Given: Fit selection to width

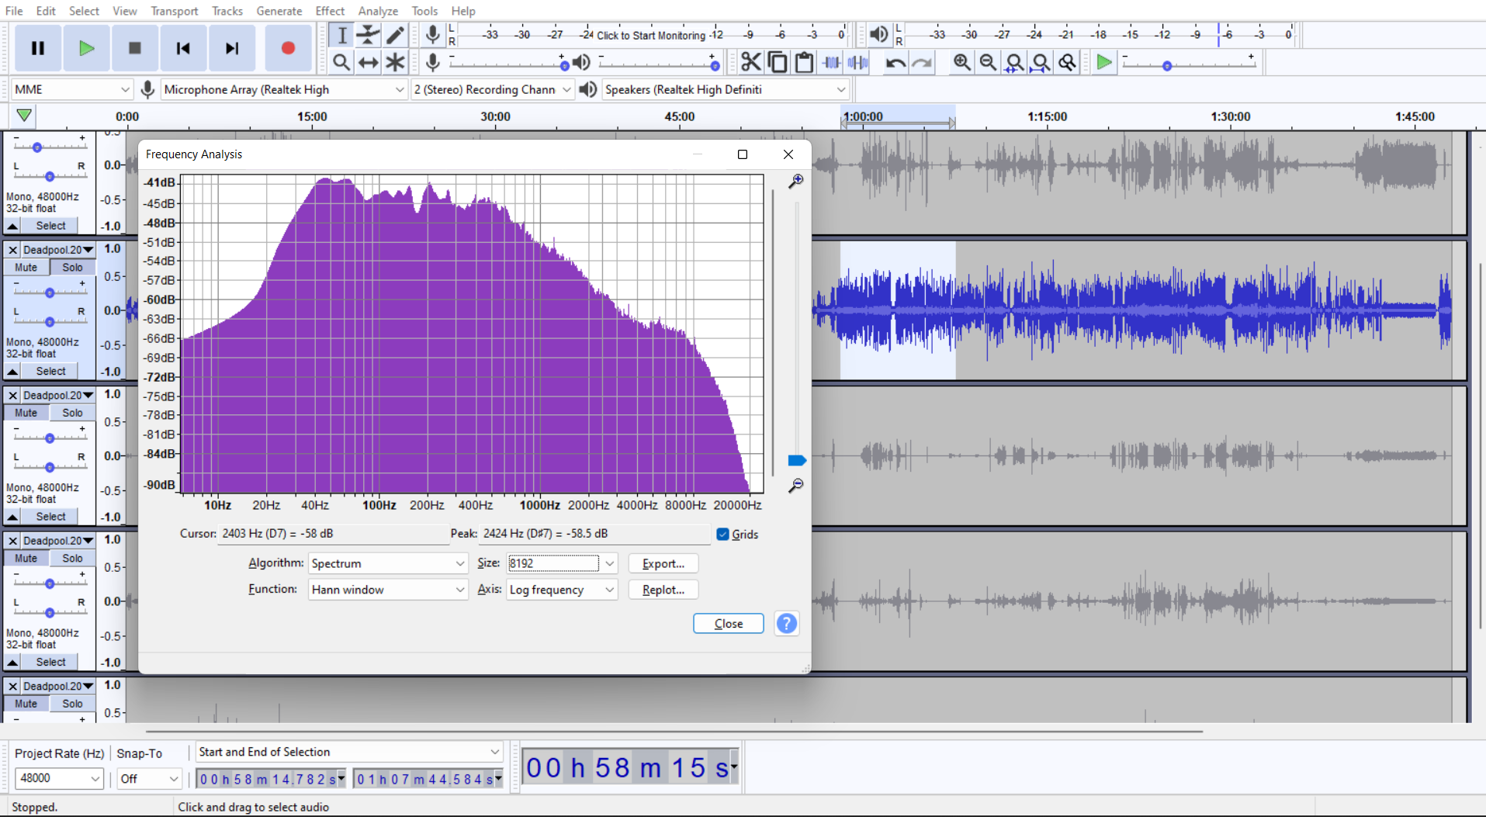Looking at the screenshot, I should 1014,62.
